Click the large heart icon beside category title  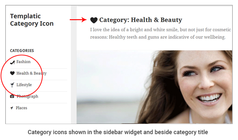tap(94, 20)
